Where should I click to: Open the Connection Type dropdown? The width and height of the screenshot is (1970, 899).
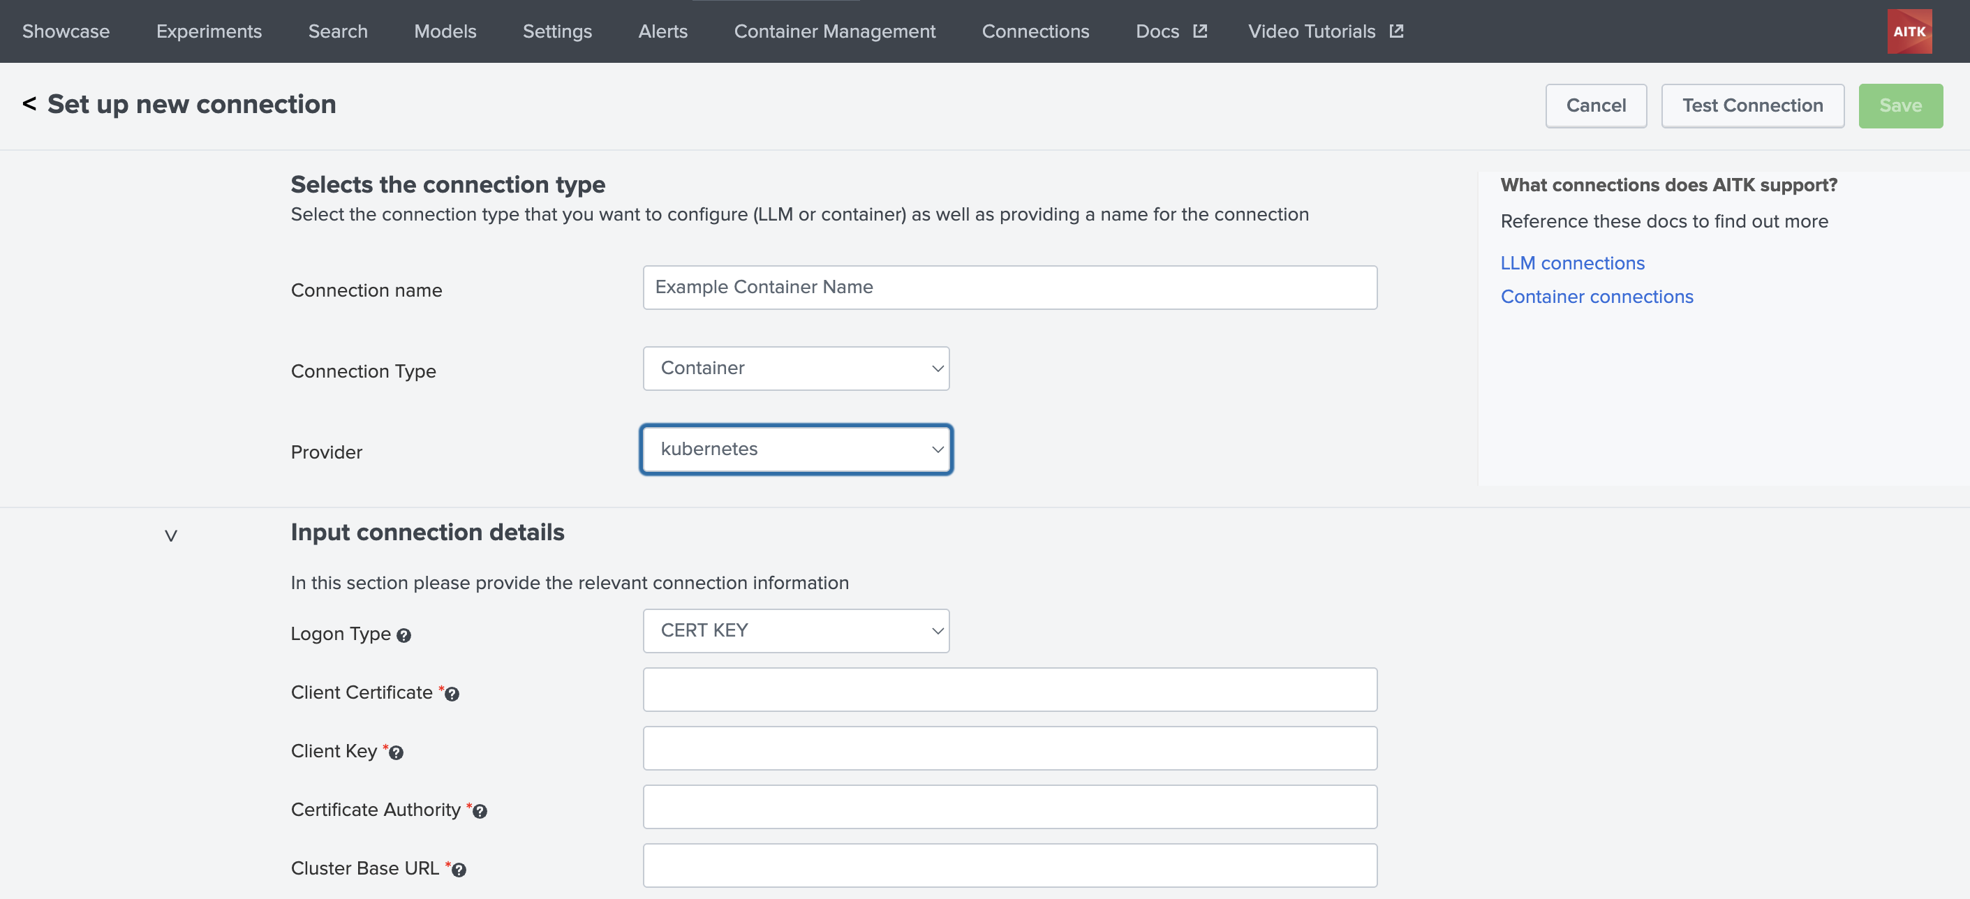pyautogui.click(x=796, y=369)
